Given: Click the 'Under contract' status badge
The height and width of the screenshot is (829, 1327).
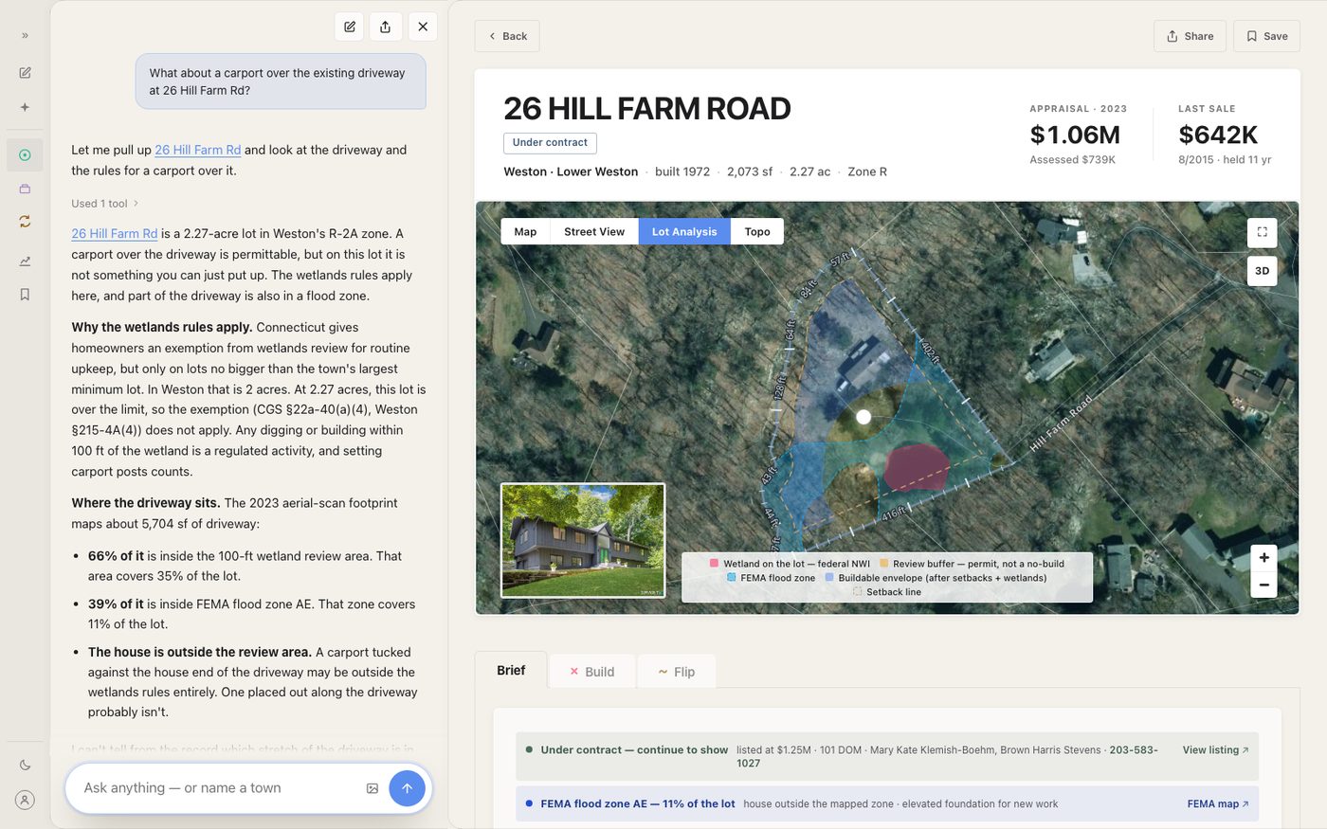Looking at the screenshot, I should click(550, 143).
